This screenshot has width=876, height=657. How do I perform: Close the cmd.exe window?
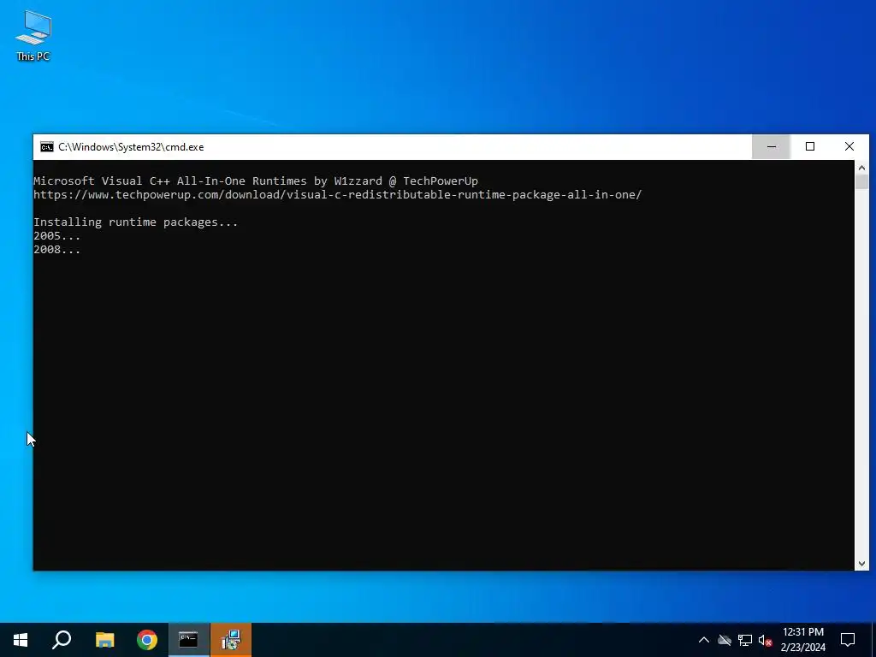[849, 147]
